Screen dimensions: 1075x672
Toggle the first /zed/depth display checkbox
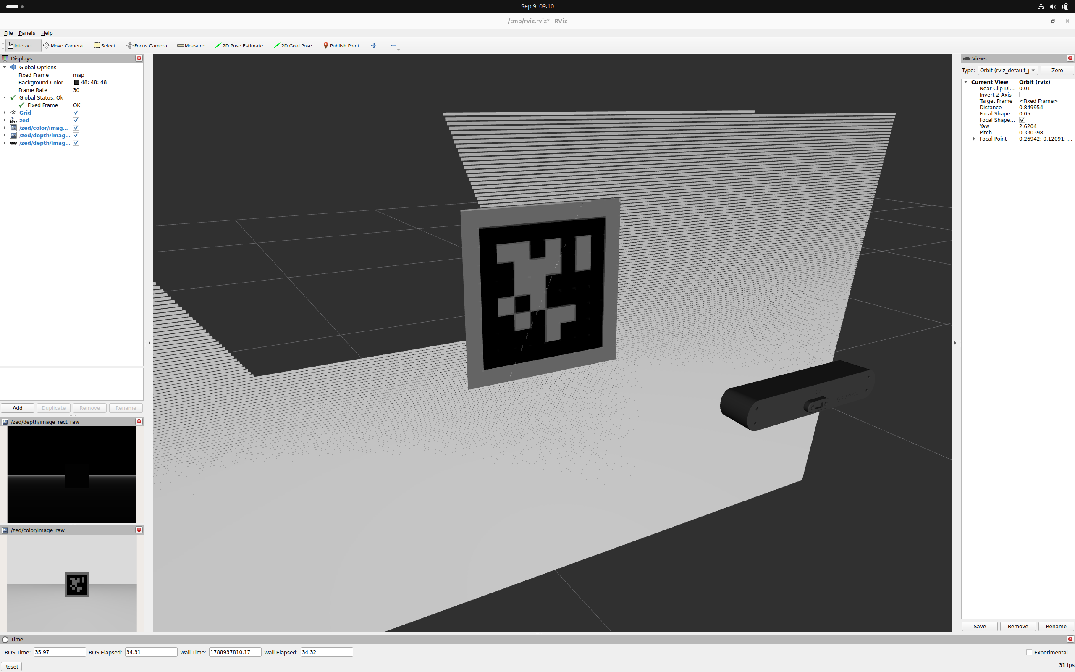click(76, 135)
